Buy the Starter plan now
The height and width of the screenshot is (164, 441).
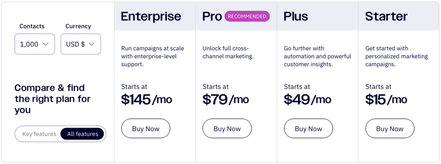coord(390,129)
